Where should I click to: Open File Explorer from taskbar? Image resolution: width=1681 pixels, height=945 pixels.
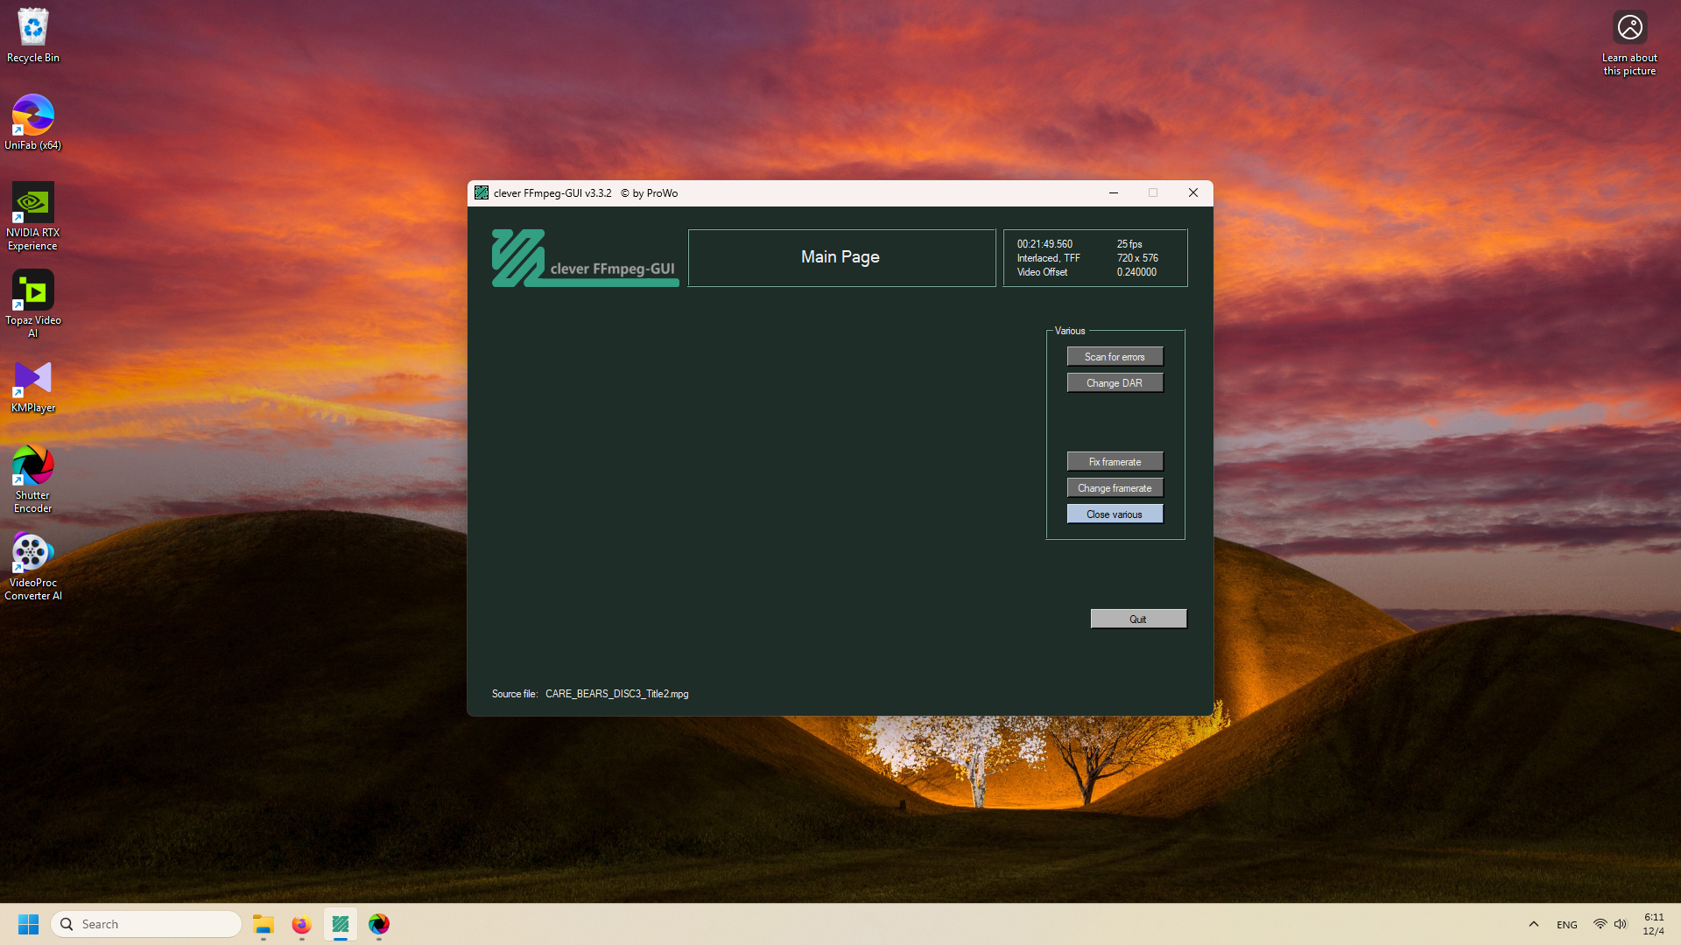[264, 924]
